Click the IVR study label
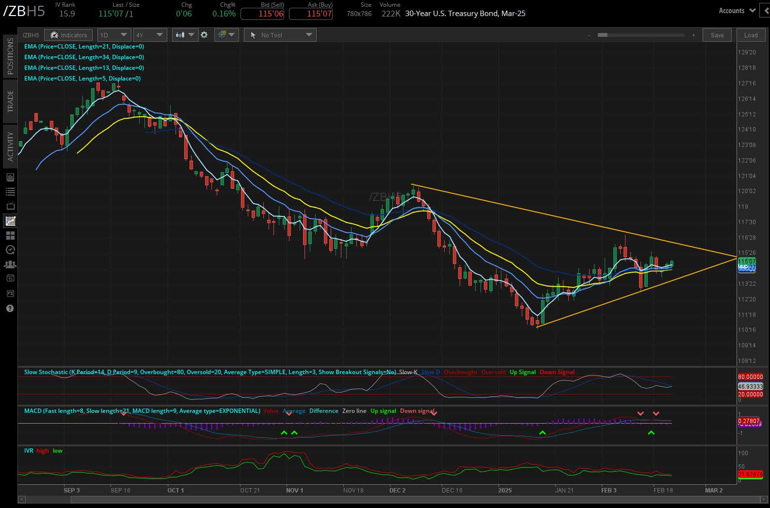This screenshot has height=508, width=770. tap(29, 451)
